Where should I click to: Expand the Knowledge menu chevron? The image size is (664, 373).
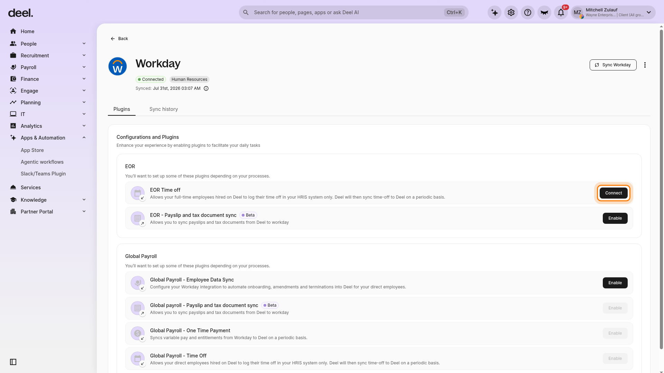point(84,200)
